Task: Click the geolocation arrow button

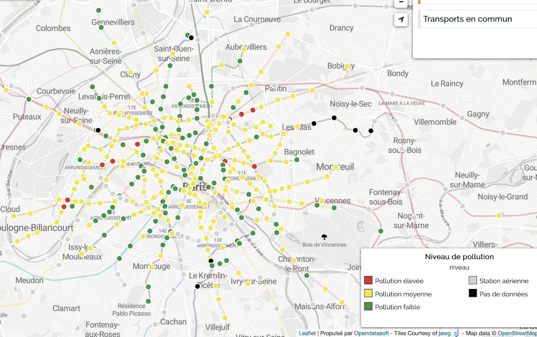Action: (x=401, y=19)
